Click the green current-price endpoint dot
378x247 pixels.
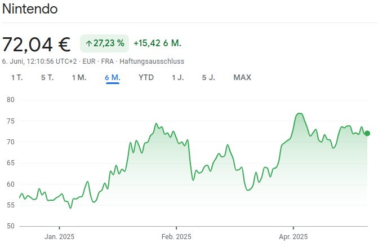click(x=367, y=134)
